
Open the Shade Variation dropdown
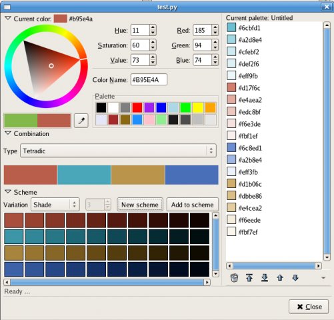[55, 205]
